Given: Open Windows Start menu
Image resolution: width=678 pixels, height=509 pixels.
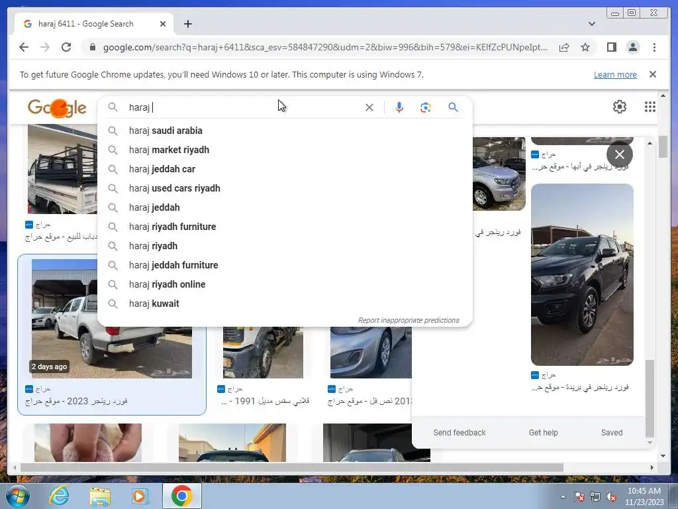Looking at the screenshot, I should tap(17, 496).
